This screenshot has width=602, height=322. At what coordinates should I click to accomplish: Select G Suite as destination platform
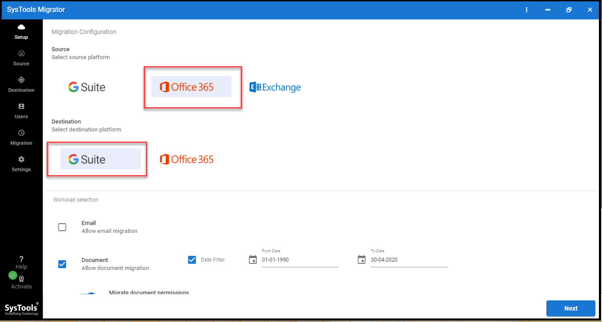[x=101, y=159]
